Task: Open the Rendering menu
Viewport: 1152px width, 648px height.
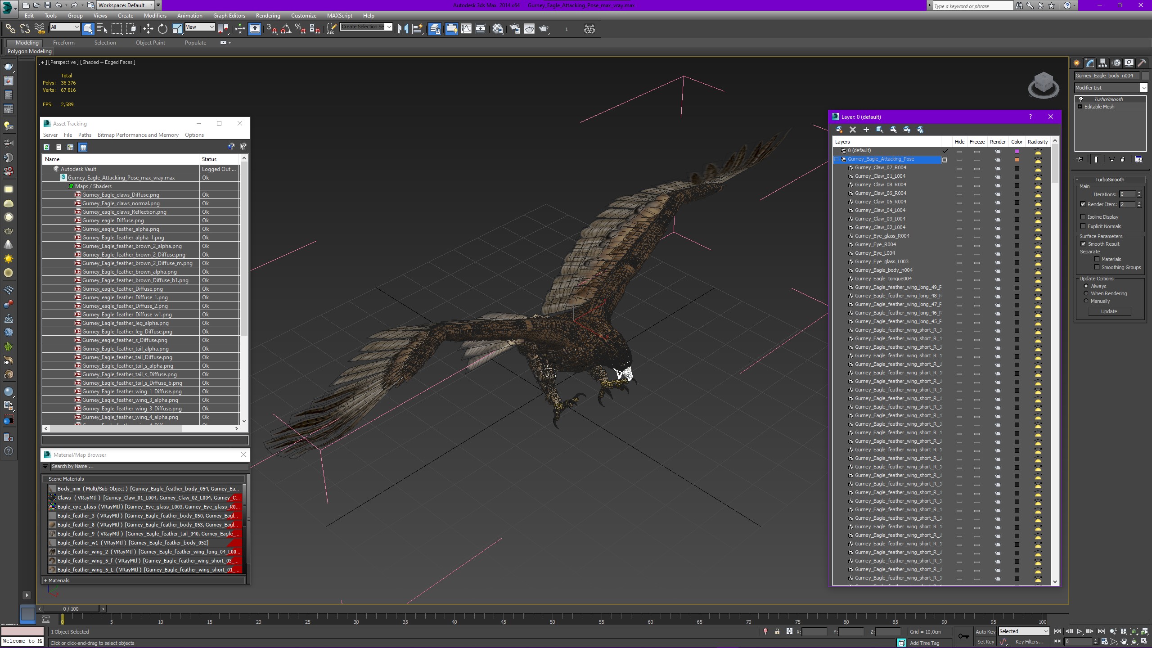Action: [268, 16]
